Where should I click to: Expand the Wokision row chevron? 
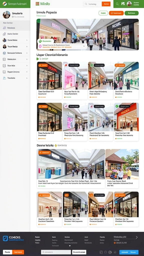27,59
